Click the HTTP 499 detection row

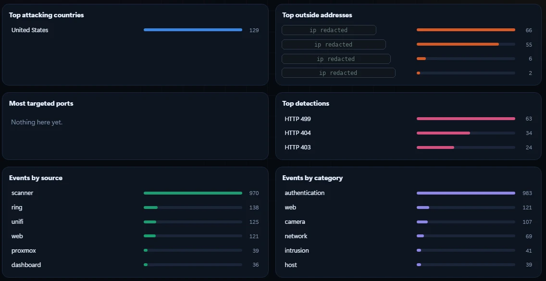(408, 119)
